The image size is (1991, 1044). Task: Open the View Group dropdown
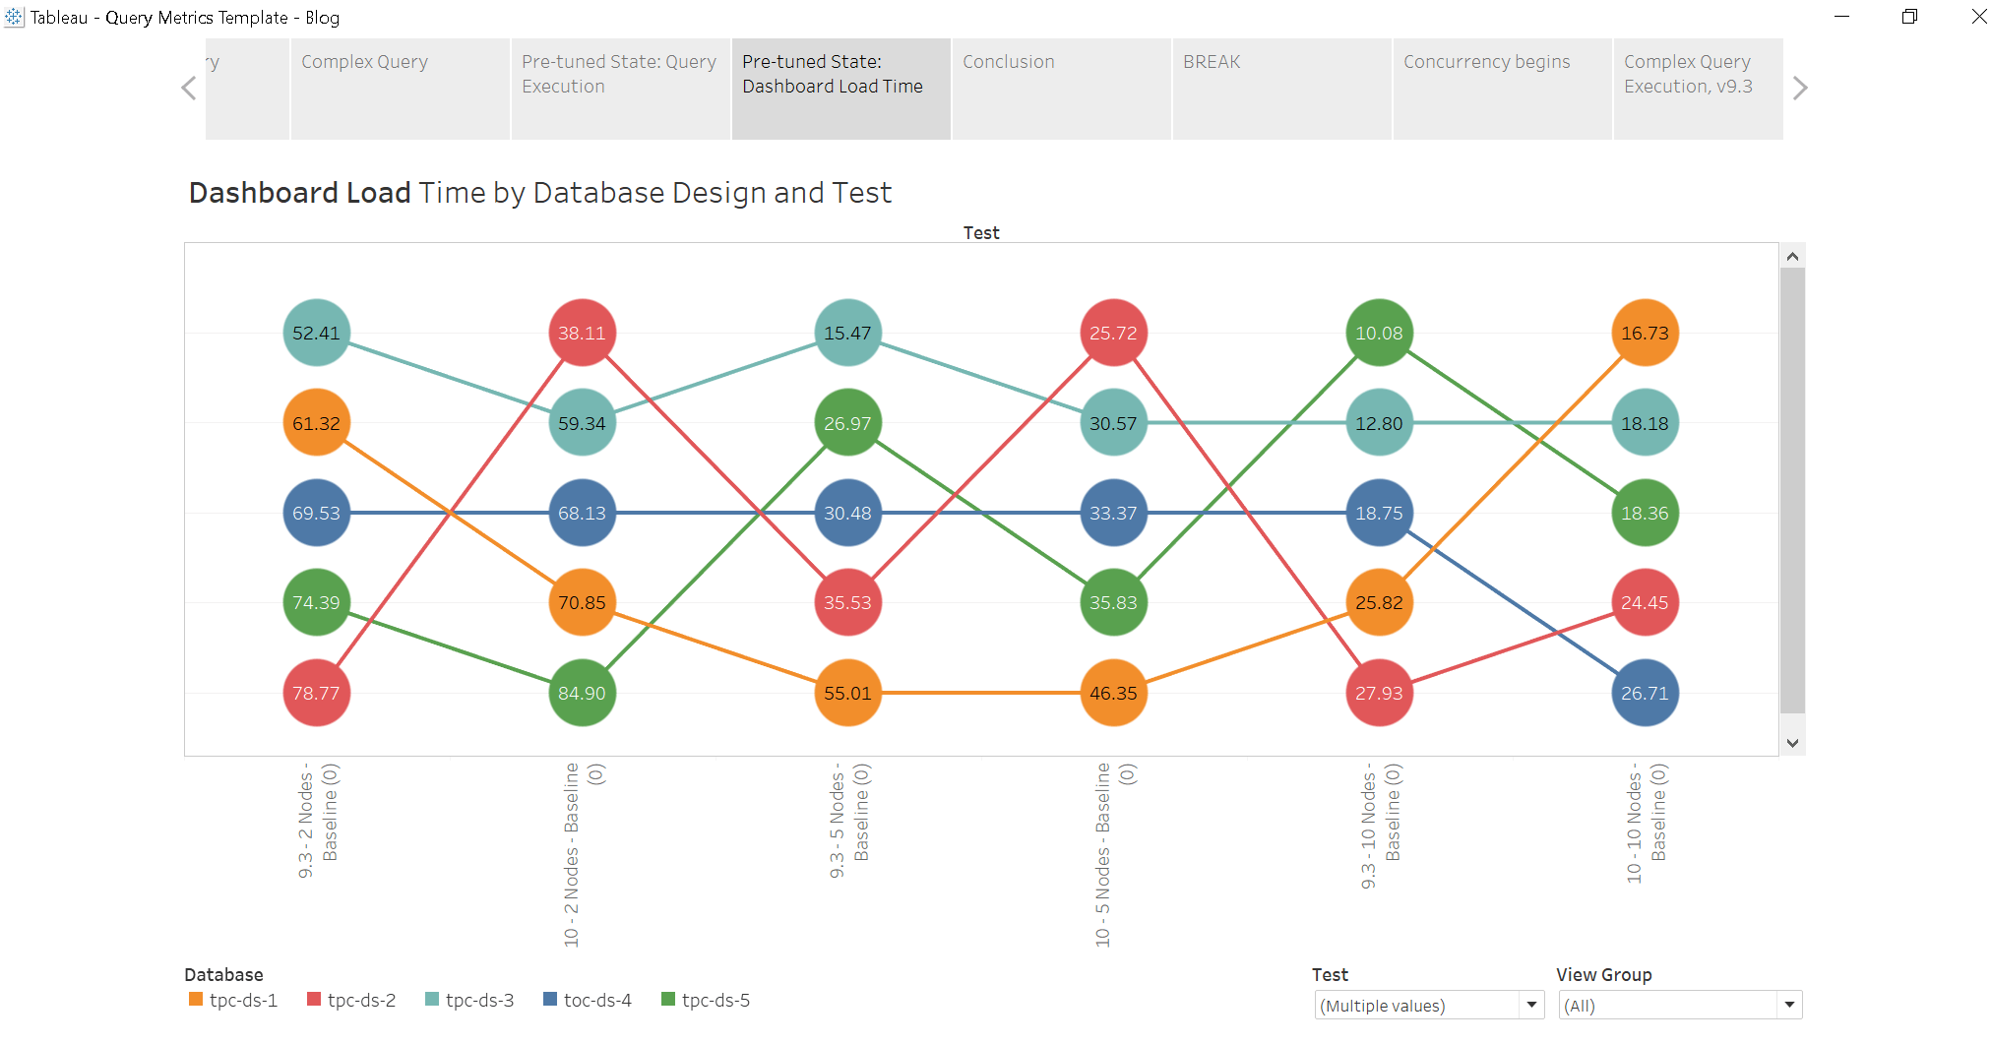pyautogui.click(x=1788, y=1005)
